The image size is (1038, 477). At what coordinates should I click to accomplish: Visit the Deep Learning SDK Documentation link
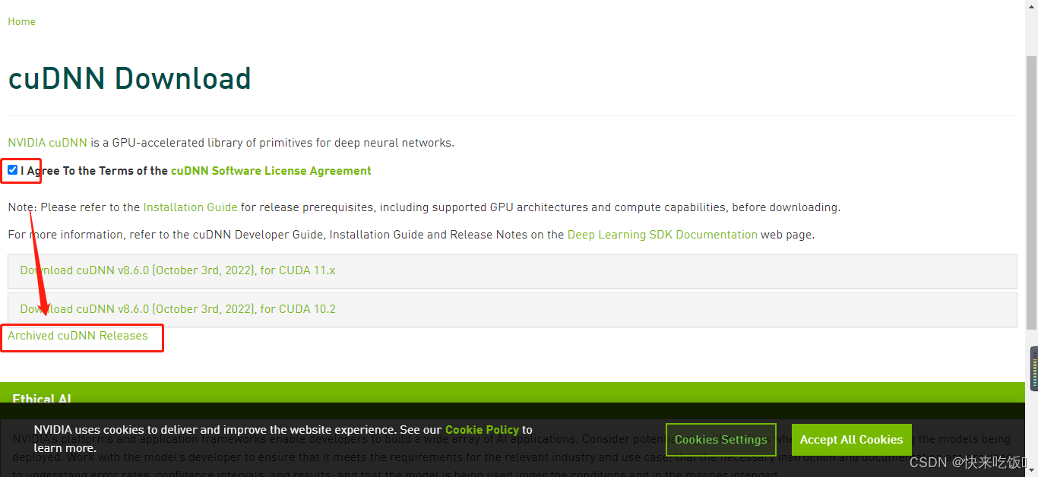pos(662,235)
